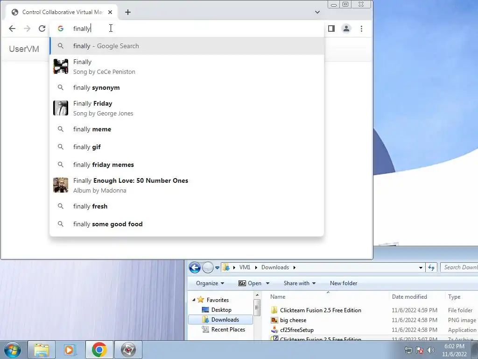Viewport: 478px width, 359px height.
Task: Open Explorer recent pages dropdown arrow
Action: (x=217, y=268)
